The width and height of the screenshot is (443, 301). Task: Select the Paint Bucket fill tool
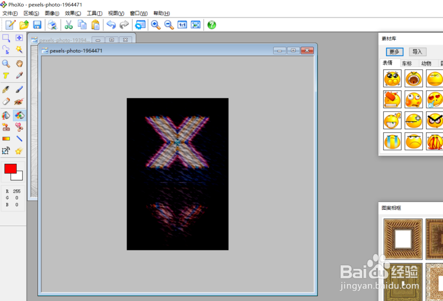pos(6,116)
